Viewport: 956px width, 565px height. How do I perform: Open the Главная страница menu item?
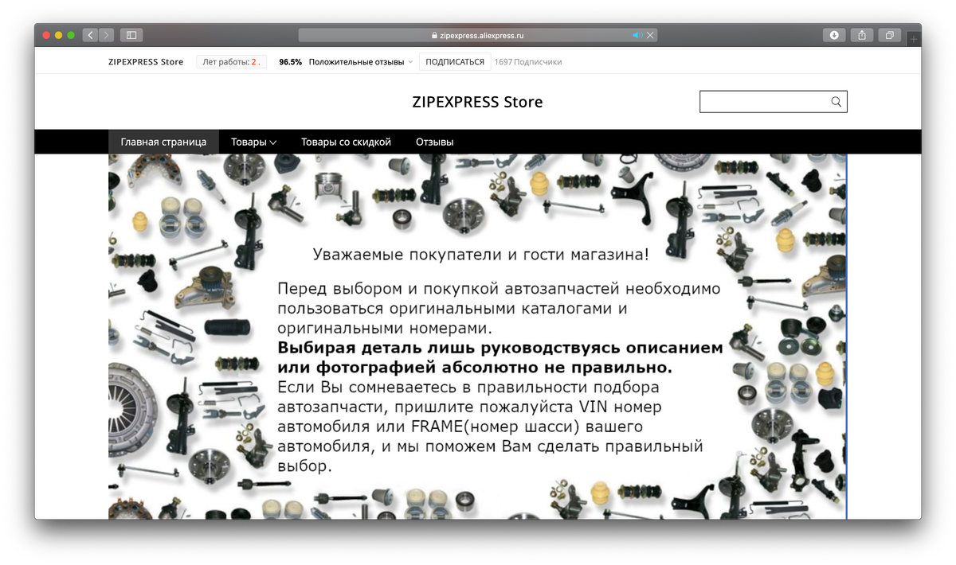point(163,142)
